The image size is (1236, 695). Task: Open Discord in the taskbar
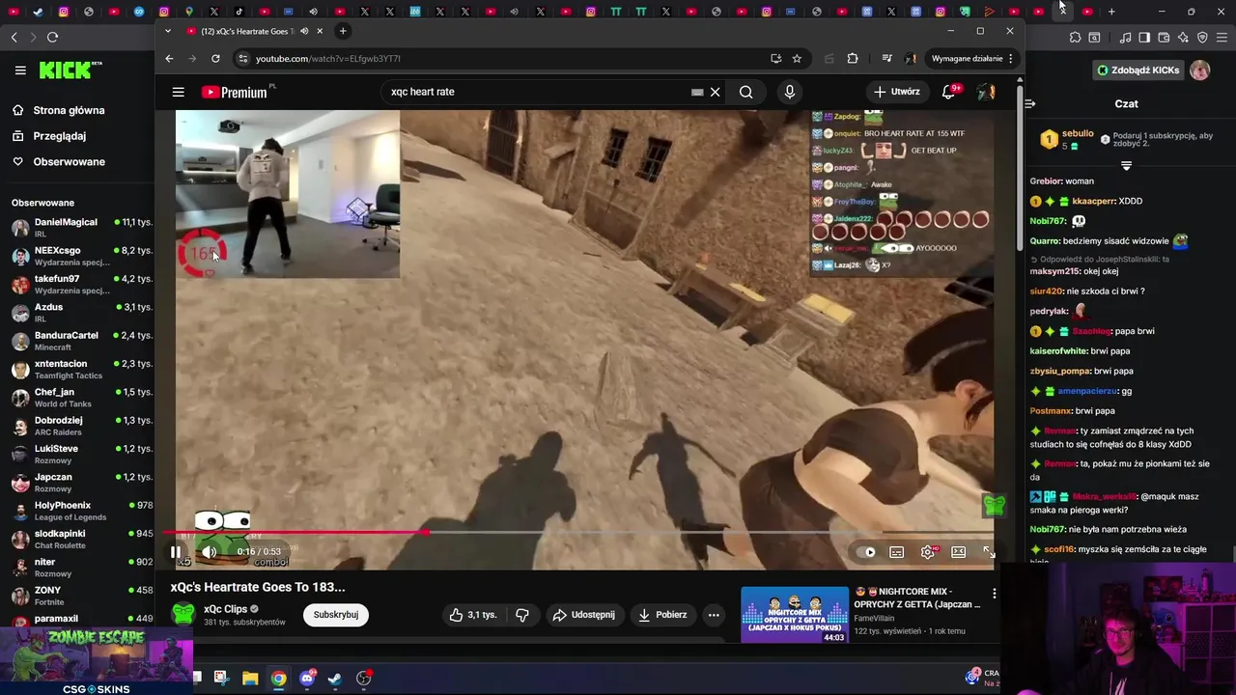pos(307,678)
